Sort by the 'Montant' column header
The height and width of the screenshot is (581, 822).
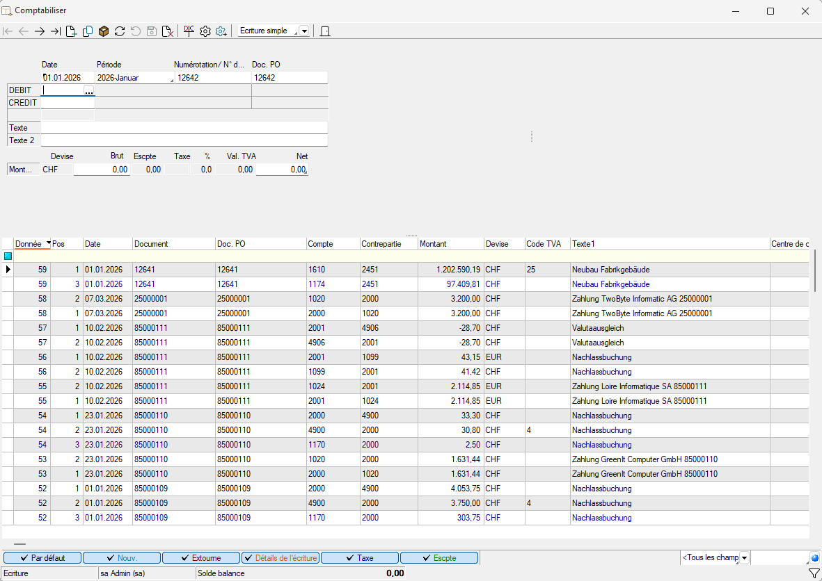point(450,244)
